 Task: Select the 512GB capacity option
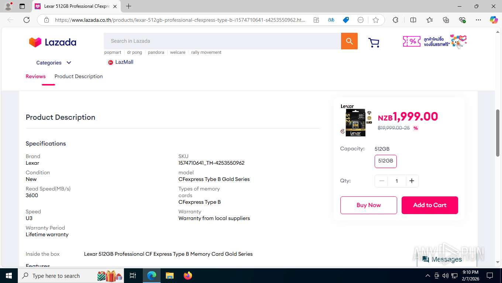click(x=386, y=161)
